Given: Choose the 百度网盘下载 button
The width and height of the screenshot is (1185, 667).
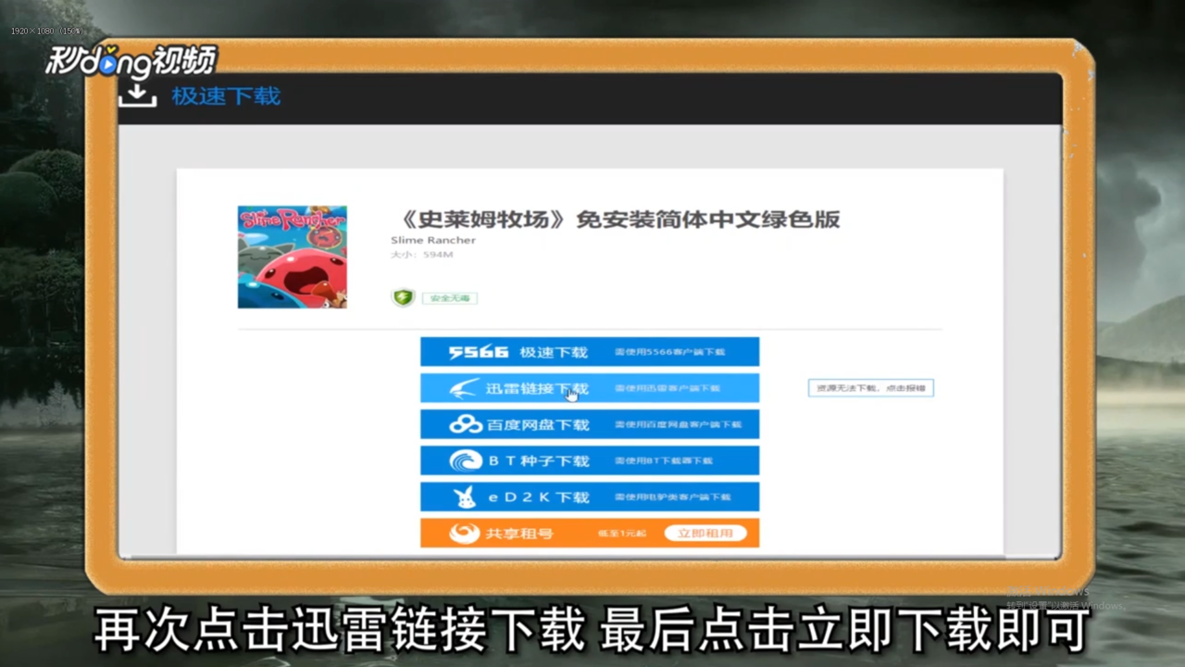Looking at the screenshot, I should (x=589, y=424).
